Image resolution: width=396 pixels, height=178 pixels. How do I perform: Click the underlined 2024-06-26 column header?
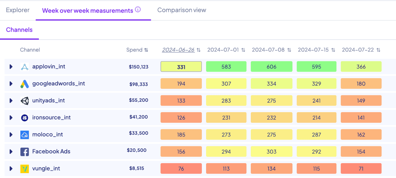[178, 50]
